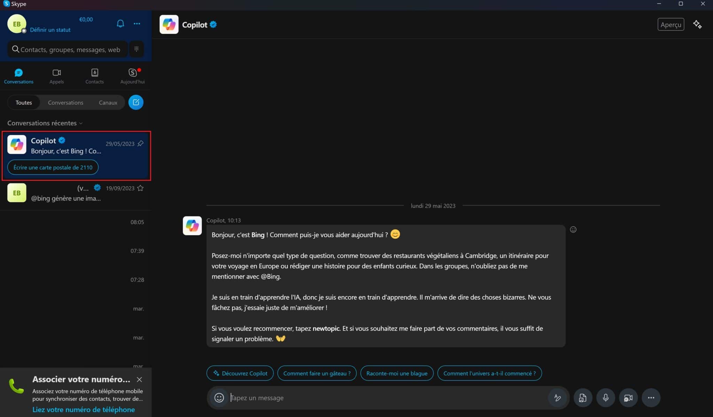This screenshot has width=713, height=417.
Task: Open the dial pad
Action: click(136, 49)
